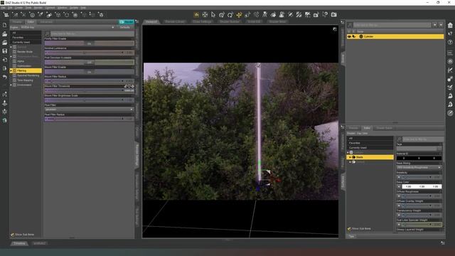Select the Node Selection arrow tool
This screenshot has width=455, height=256.
pyautogui.click(x=213, y=14)
